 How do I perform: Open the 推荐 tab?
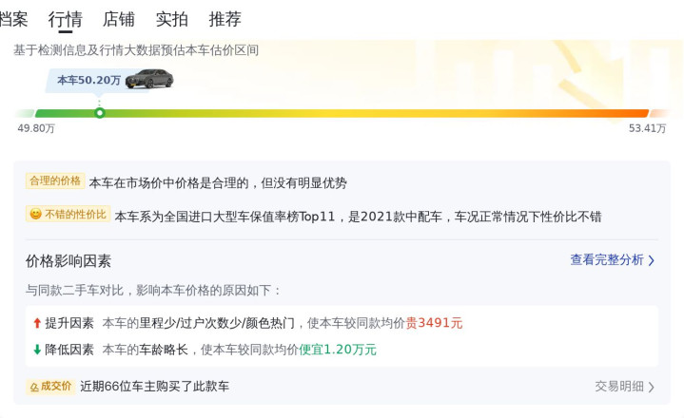click(225, 19)
